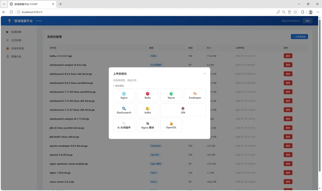Close the 银海银翼平台 YHSWP tab
The image size is (322, 191).
coord(53,4)
